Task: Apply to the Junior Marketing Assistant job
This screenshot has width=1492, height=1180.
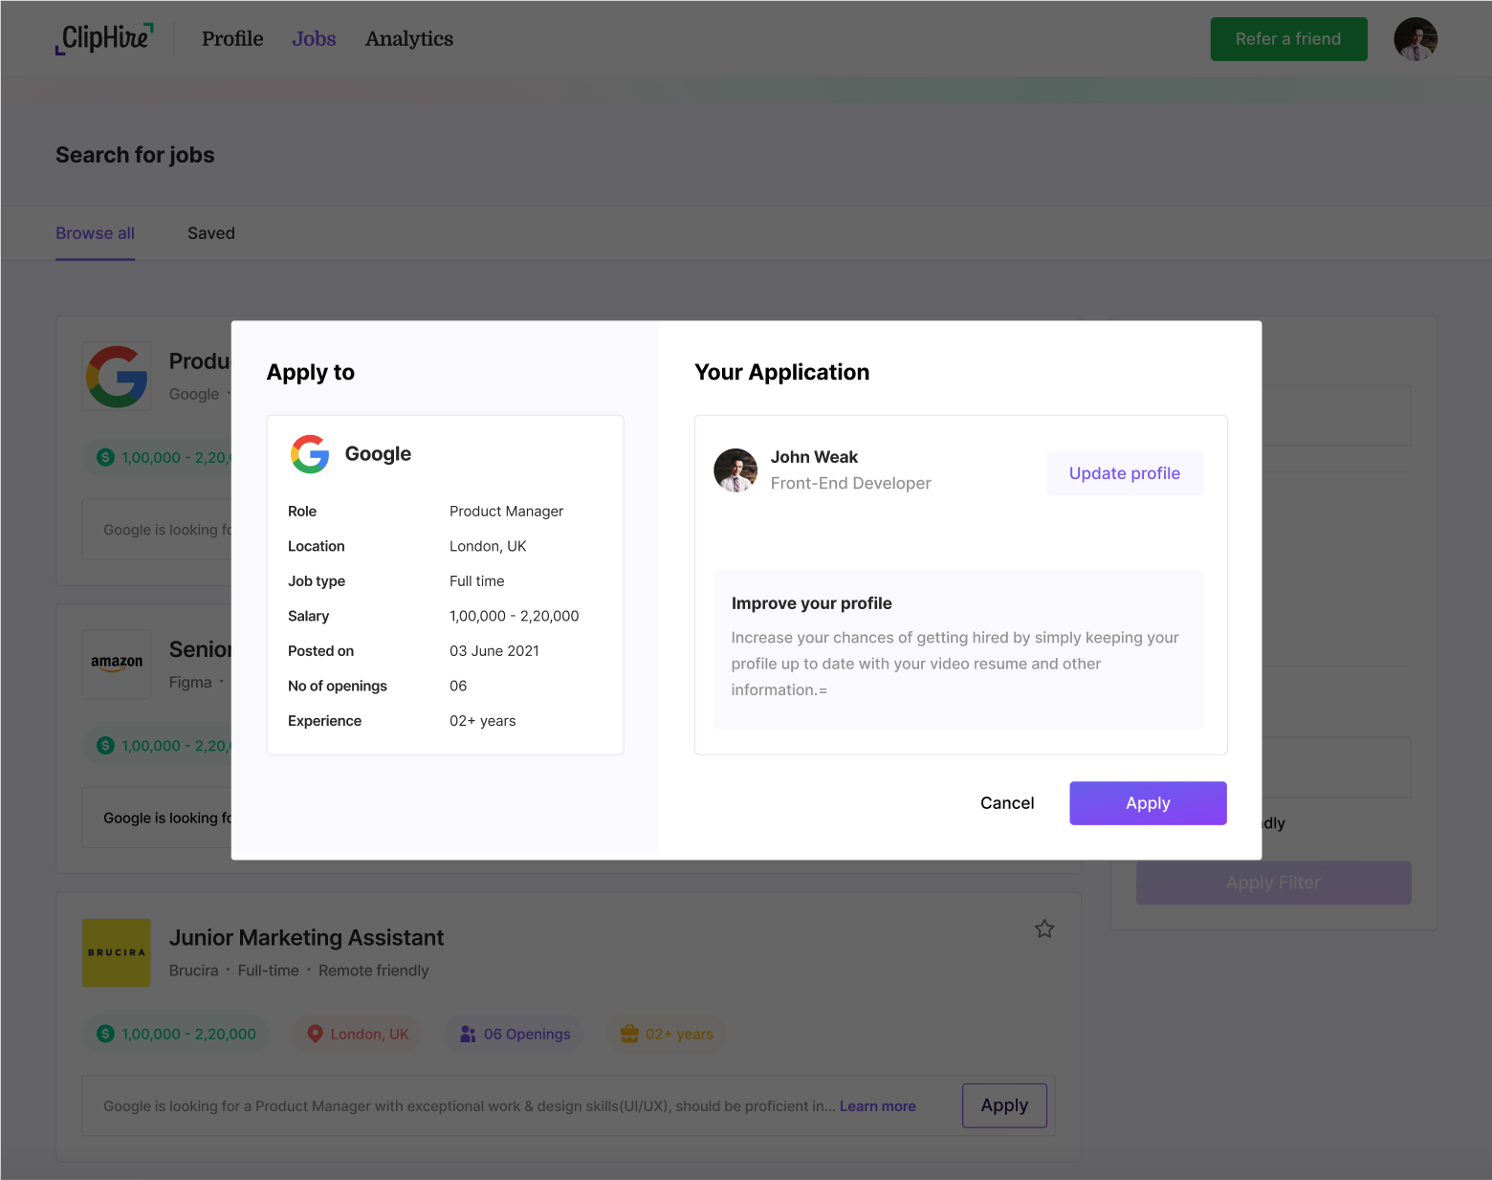Action: click(x=1004, y=1105)
